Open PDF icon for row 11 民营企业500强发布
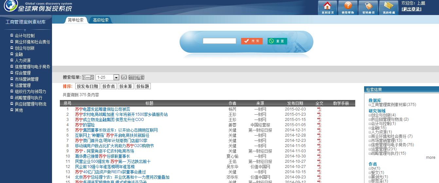The width and height of the screenshot is (439, 183). (319, 161)
